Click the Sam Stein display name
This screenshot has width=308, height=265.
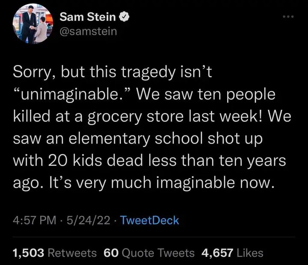click(x=89, y=18)
